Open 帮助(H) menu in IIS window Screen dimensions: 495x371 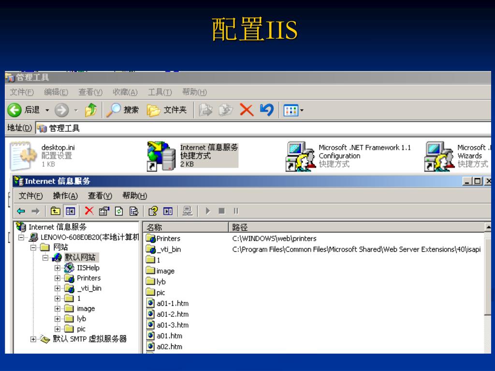135,196
